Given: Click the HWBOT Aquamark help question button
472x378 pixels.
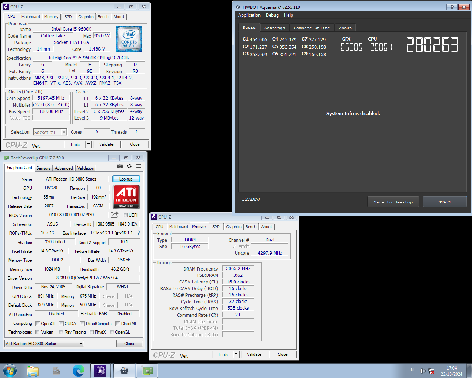Looking at the screenshot, I should [452, 7].
